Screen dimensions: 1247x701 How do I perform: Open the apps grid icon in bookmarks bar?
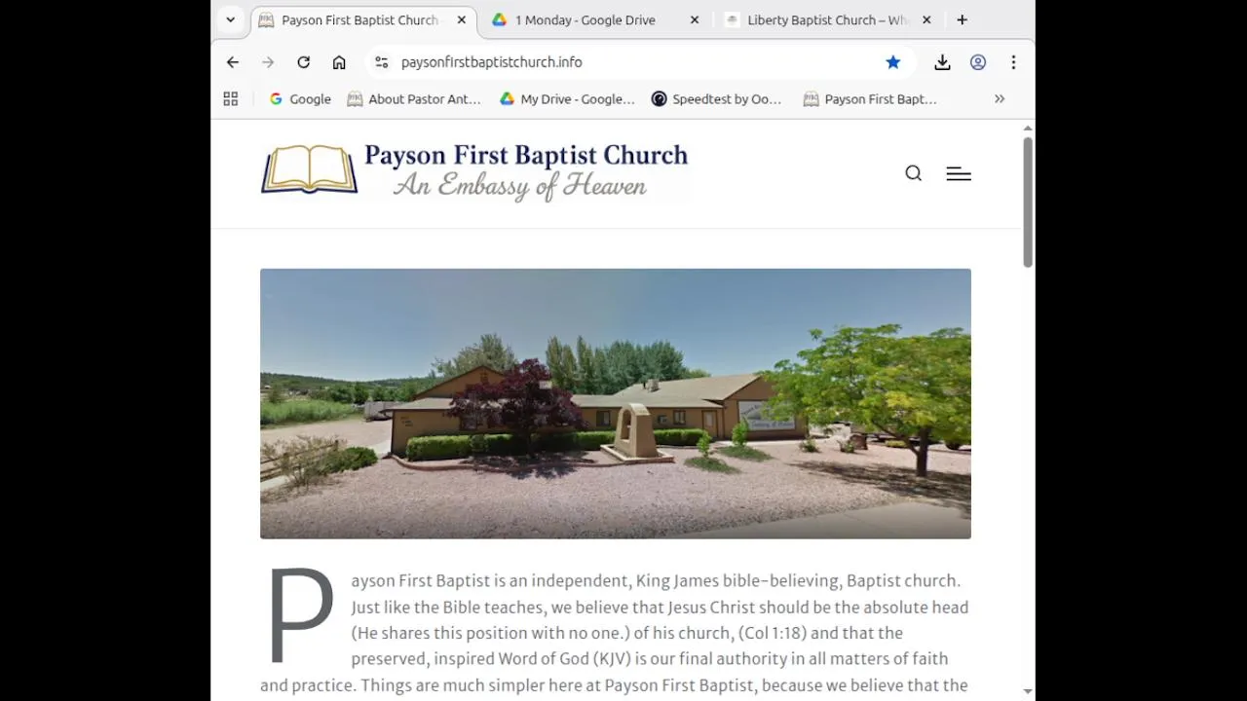coord(231,98)
